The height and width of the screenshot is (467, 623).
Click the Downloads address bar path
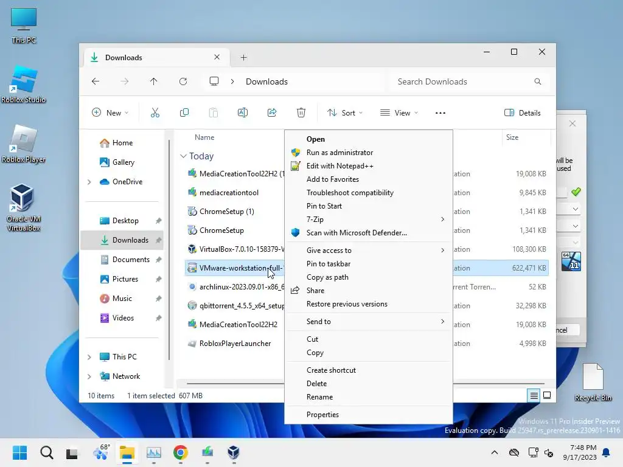(266, 81)
